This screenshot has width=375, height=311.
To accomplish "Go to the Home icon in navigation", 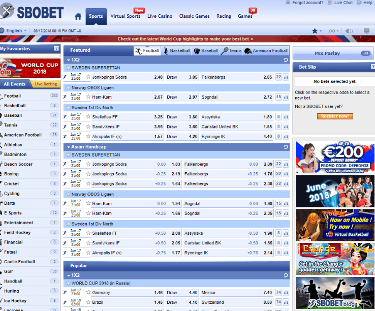I will (x=78, y=16).
